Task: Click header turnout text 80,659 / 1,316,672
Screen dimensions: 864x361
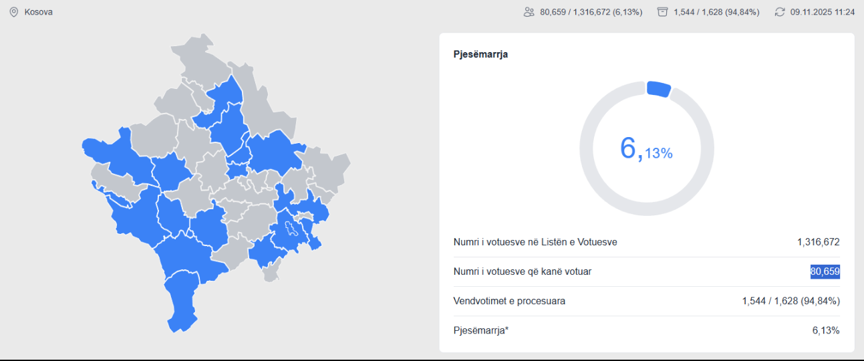Action: coord(591,12)
